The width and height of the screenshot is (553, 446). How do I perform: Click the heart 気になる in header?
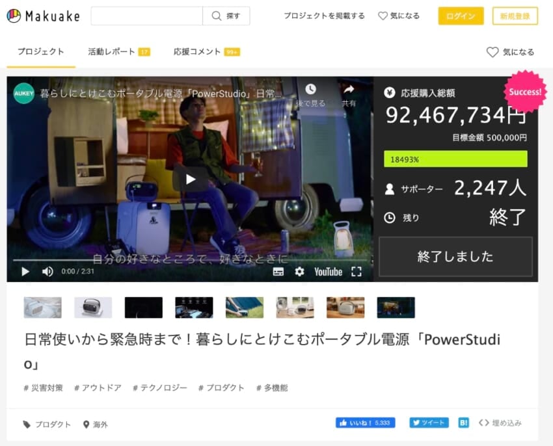coord(399,16)
